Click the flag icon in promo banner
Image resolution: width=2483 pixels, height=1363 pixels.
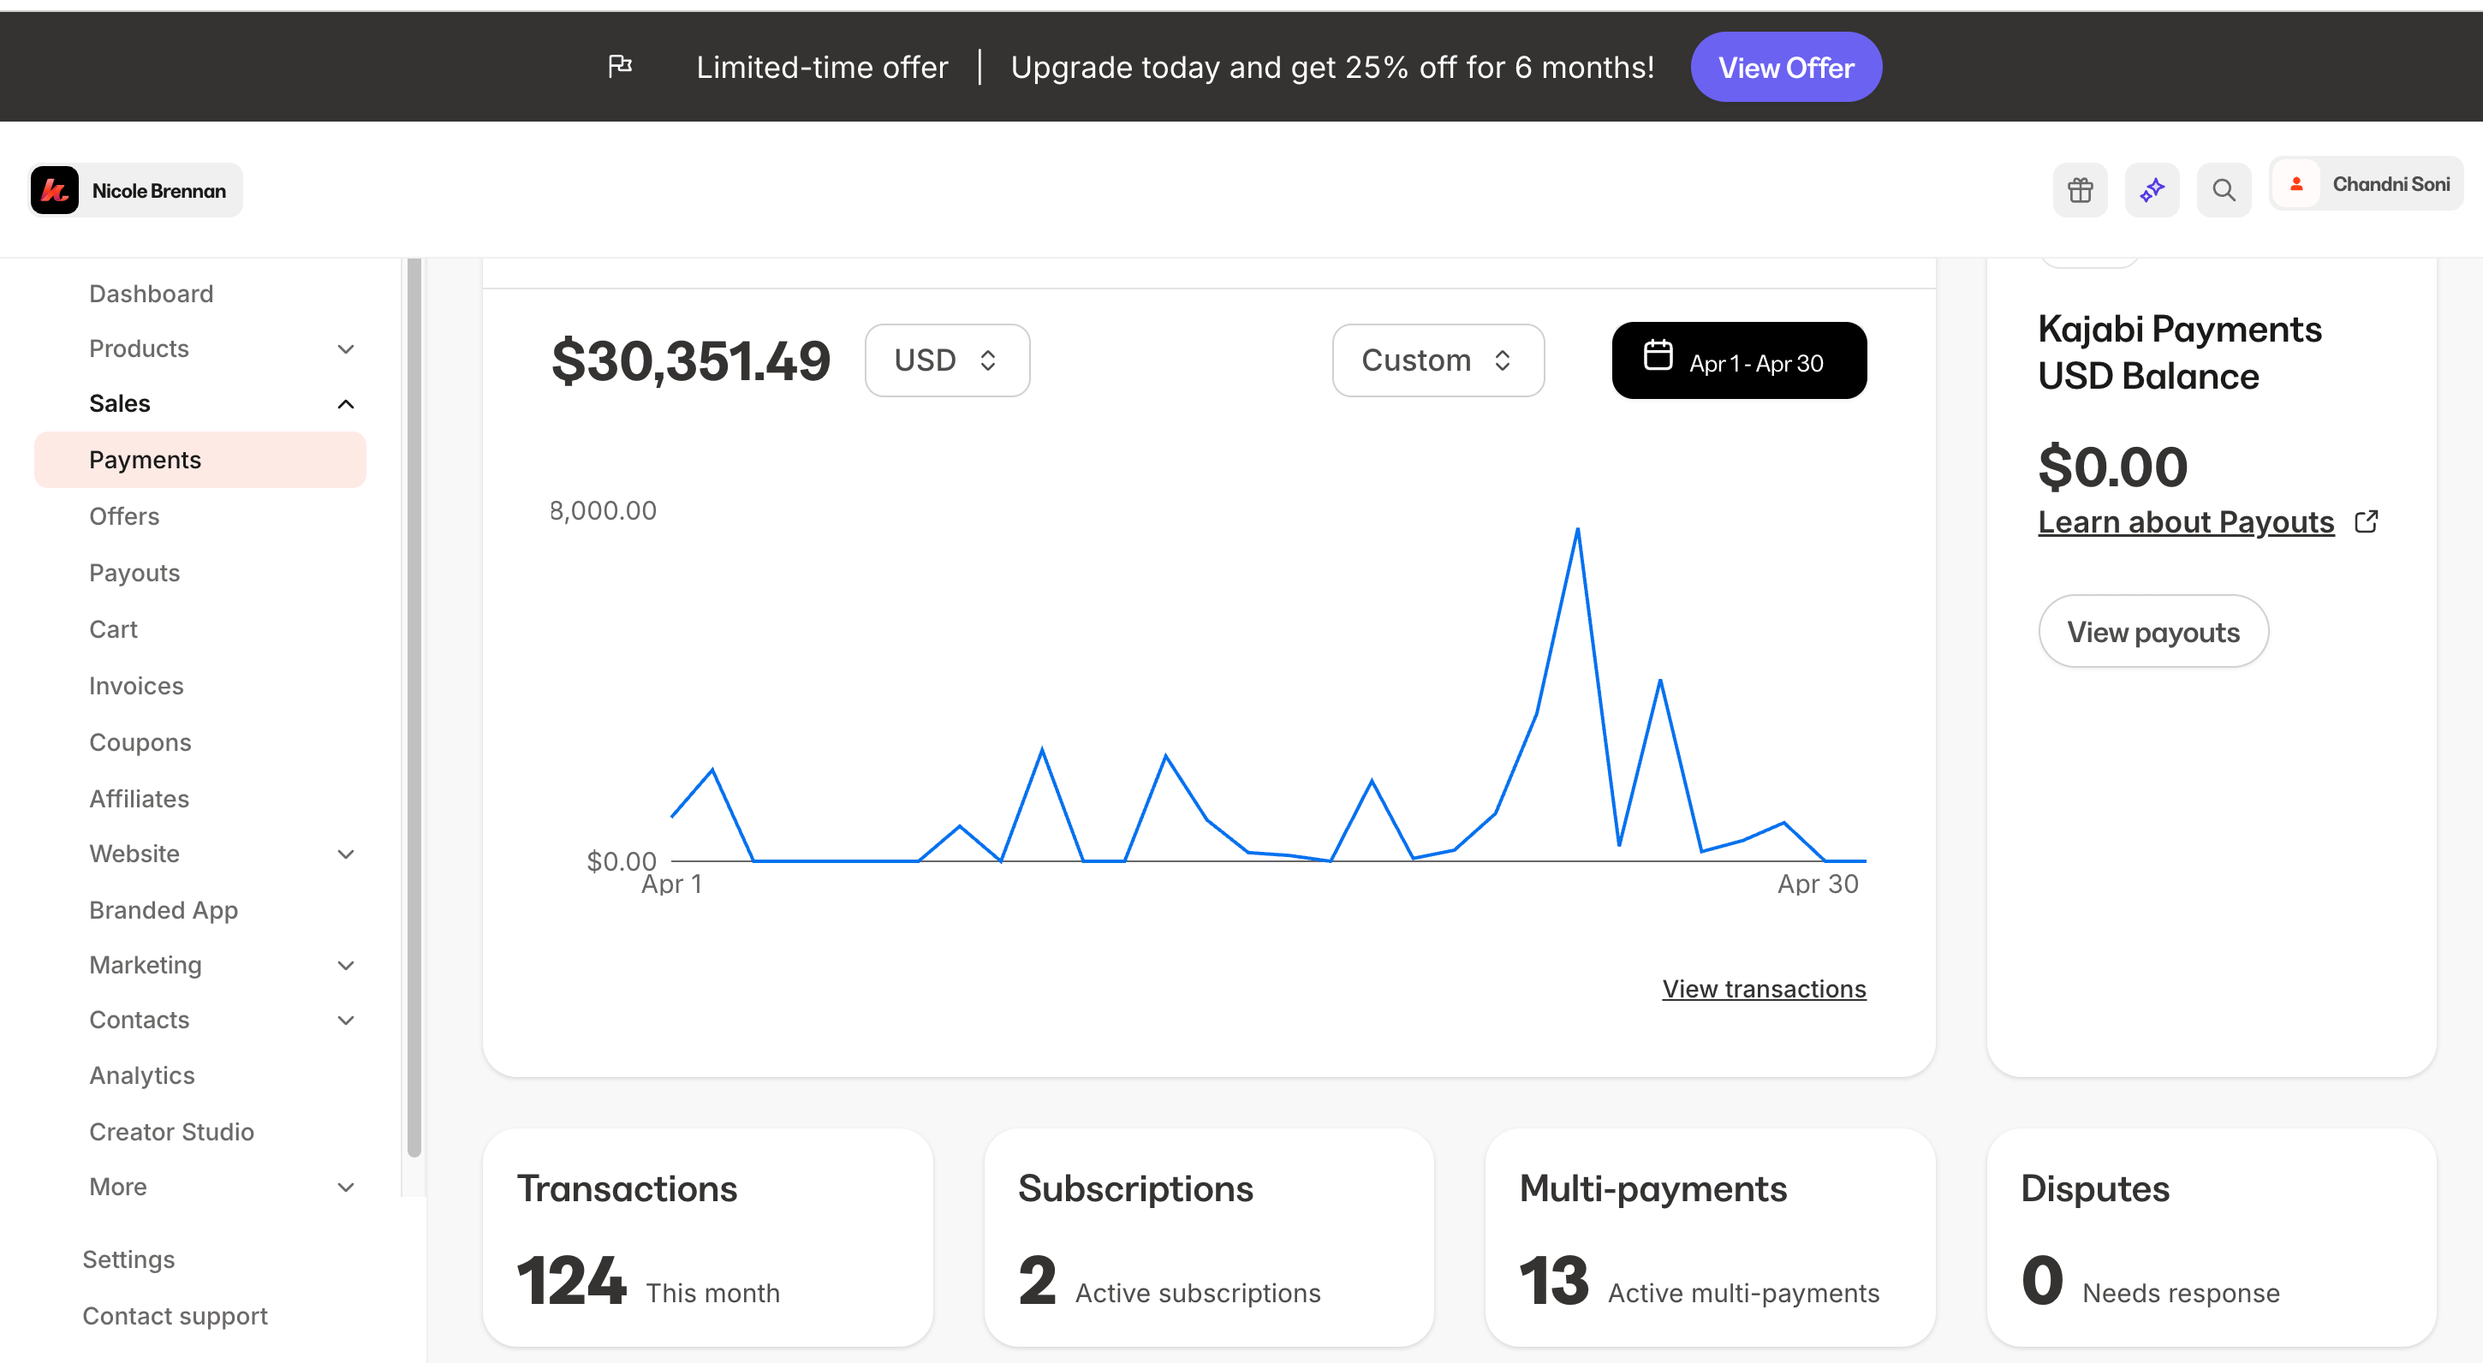tap(620, 66)
